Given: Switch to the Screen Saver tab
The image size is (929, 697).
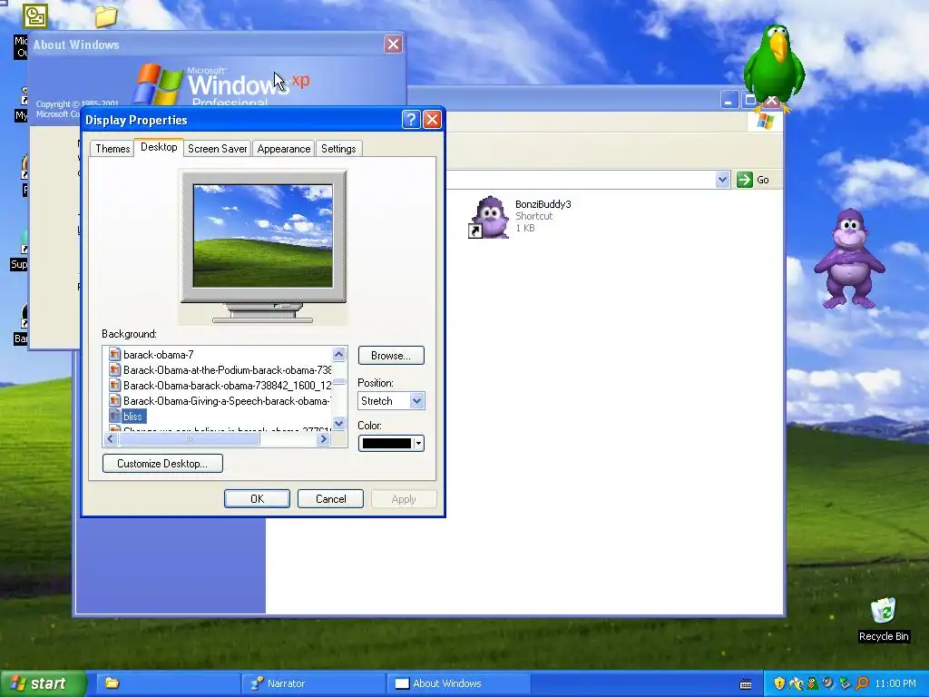Looking at the screenshot, I should [218, 148].
